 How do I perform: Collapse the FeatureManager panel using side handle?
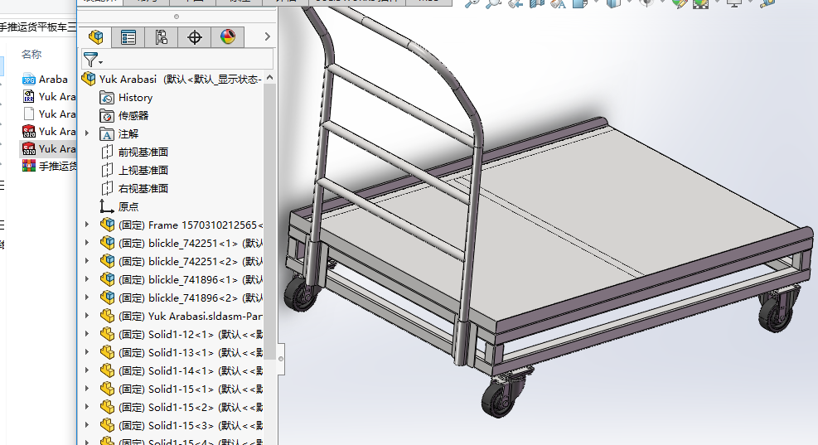coord(281,359)
